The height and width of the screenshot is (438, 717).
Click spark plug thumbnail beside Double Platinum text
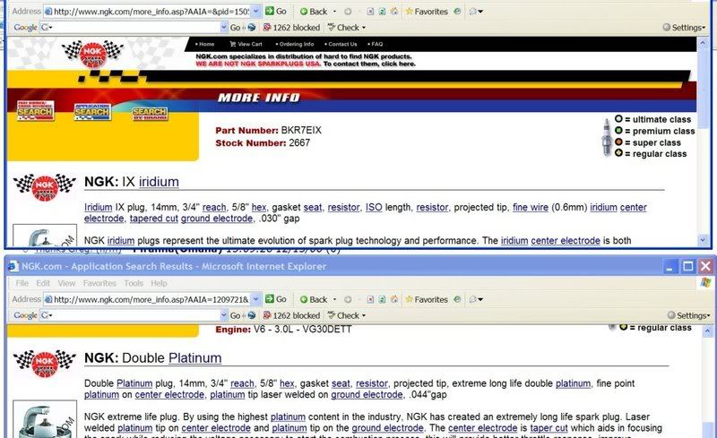[45, 419]
